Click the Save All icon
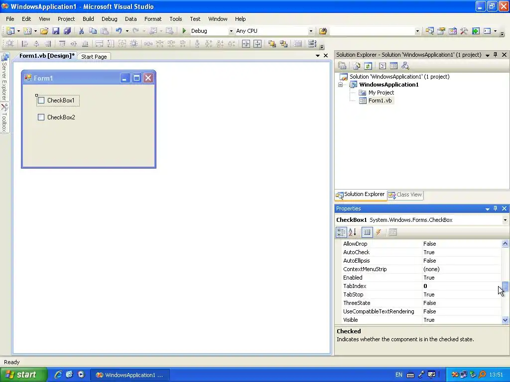The image size is (510, 382). pos(67,31)
